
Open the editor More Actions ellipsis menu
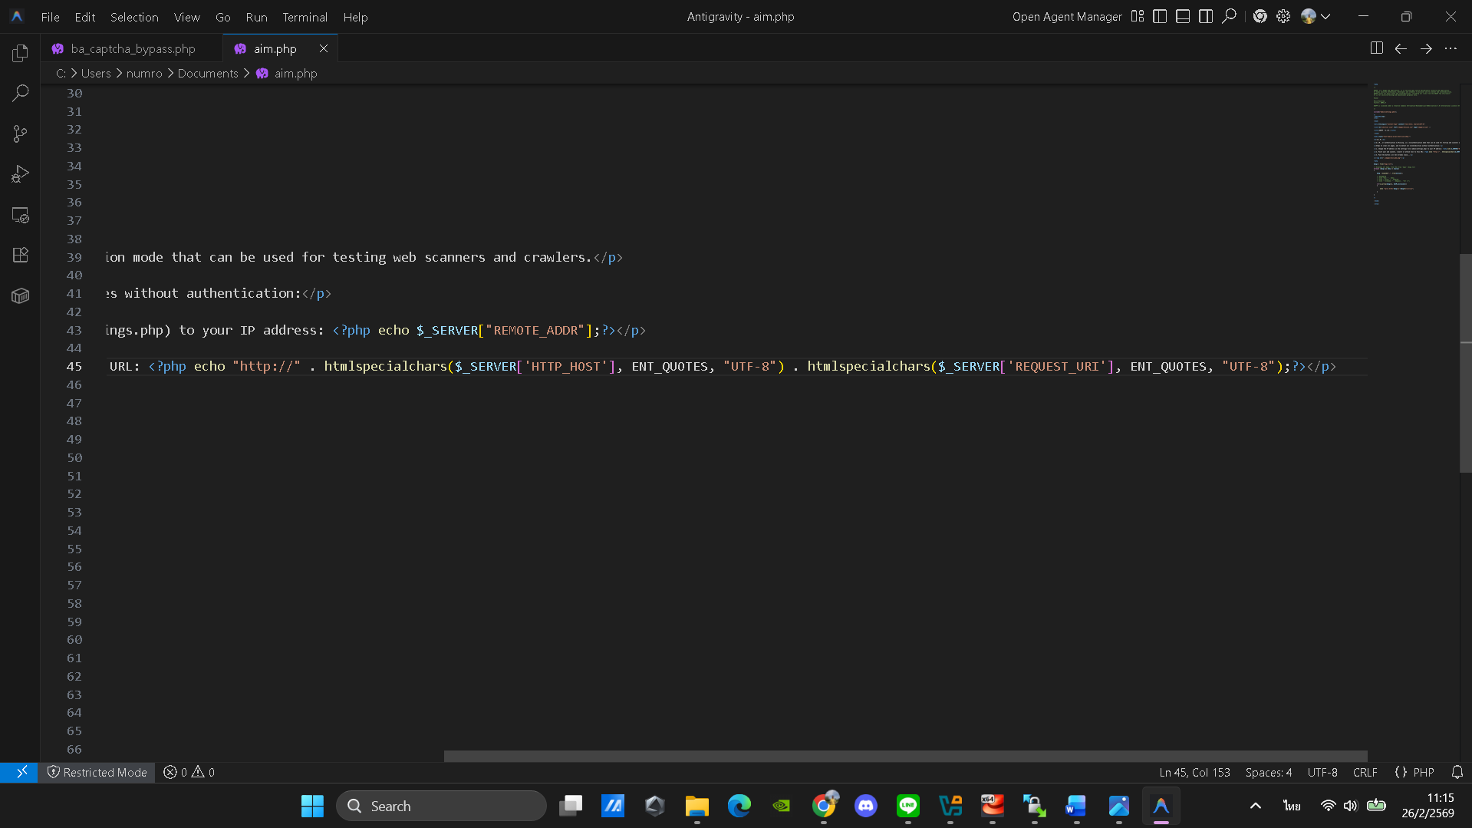pos(1451,48)
